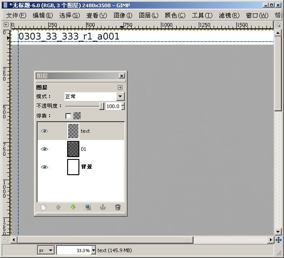Select the 01 layer thumbnail
Screen dimensions: 284x258
point(73,149)
